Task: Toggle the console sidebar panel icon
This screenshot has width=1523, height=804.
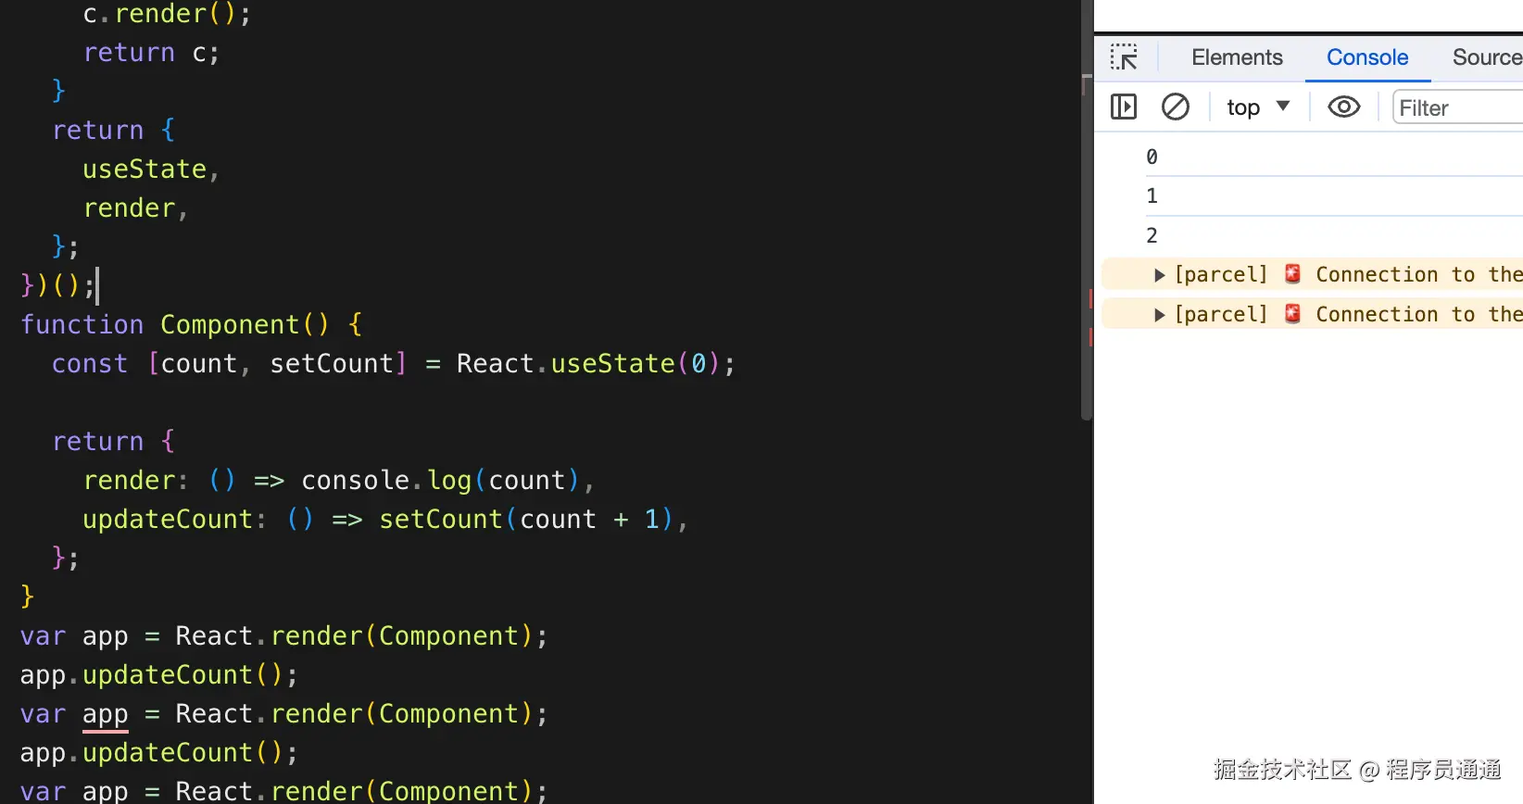Action: (x=1124, y=107)
